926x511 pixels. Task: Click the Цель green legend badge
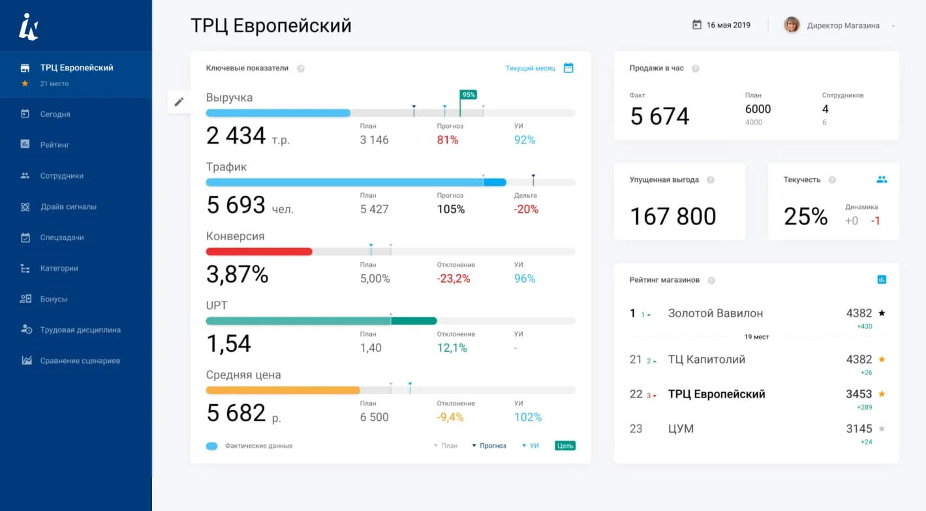[565, 446]
